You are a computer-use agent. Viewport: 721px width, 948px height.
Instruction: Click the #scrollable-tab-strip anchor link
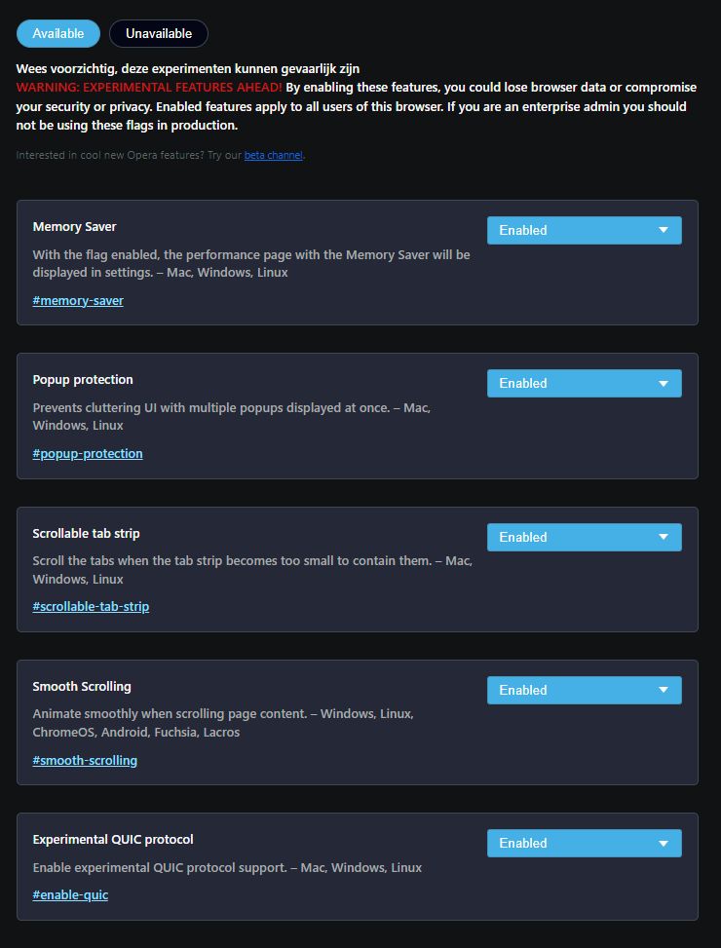tap(91, 606)
